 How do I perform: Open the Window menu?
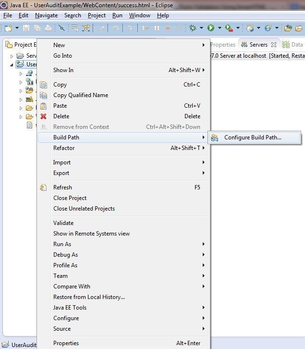(x=140, y=15)
